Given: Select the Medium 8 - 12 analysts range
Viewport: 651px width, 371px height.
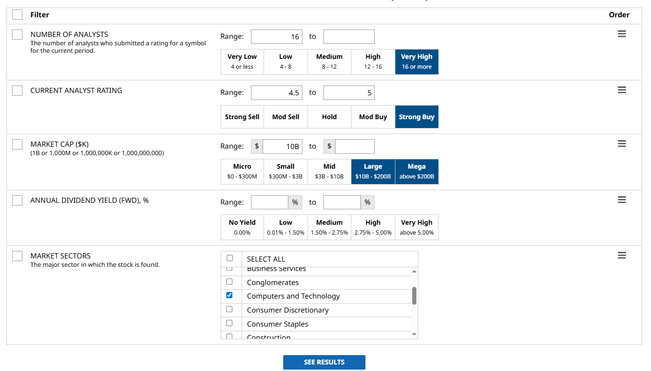Looking at the screenshot, I should click(x=329, y=62).
